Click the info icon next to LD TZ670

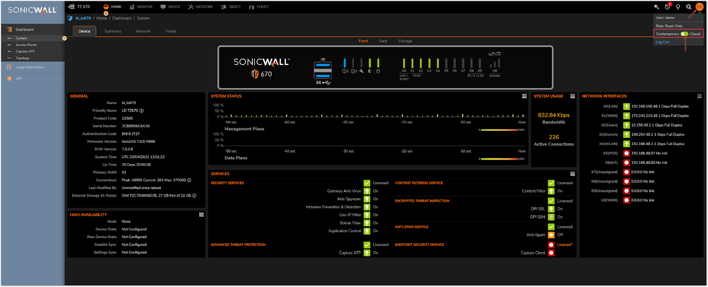pos(142,111)
